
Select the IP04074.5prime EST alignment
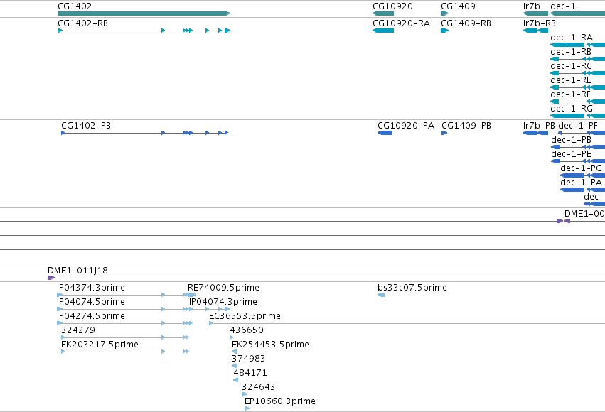[x=123, y=309]
